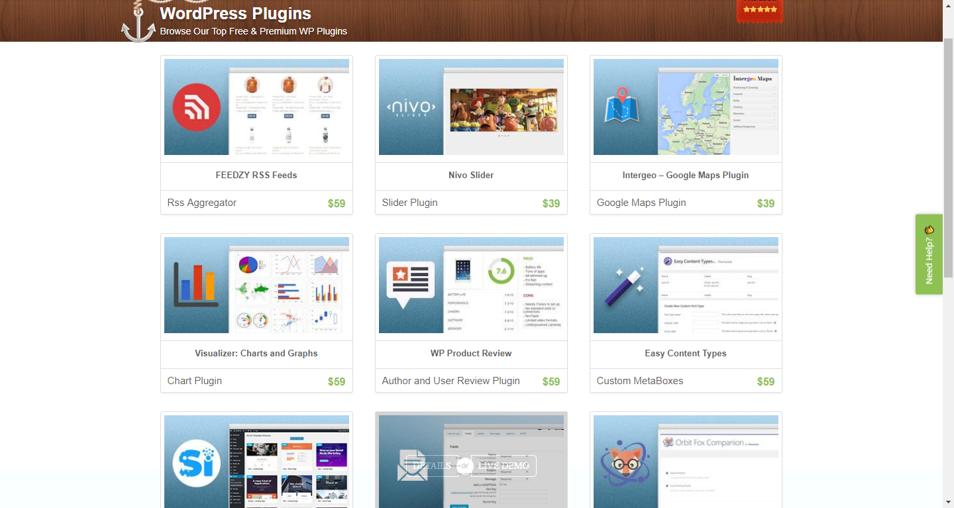This screenshot has width=954, height=508.
Task: Click the $59 price on Easy Content Types
Action: (766, 381)
